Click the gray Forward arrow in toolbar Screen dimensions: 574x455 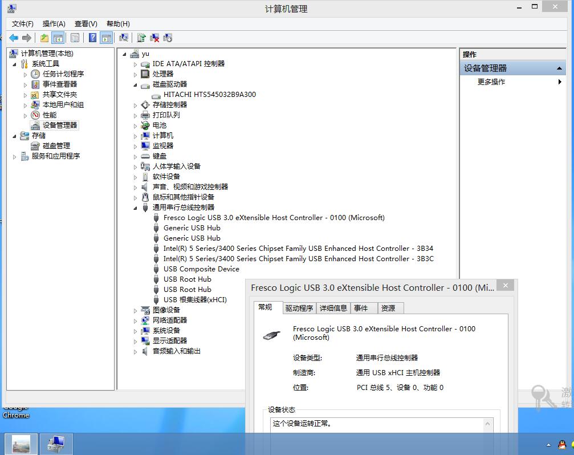27,38
